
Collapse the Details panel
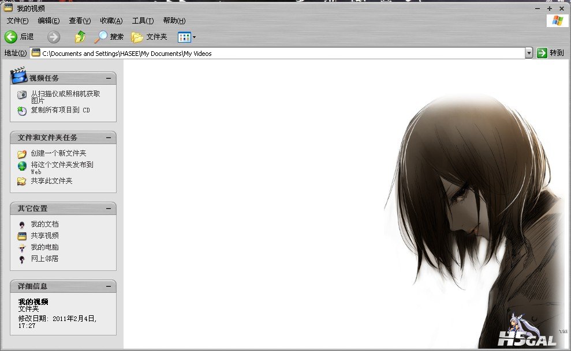click(x=108, y=286)
